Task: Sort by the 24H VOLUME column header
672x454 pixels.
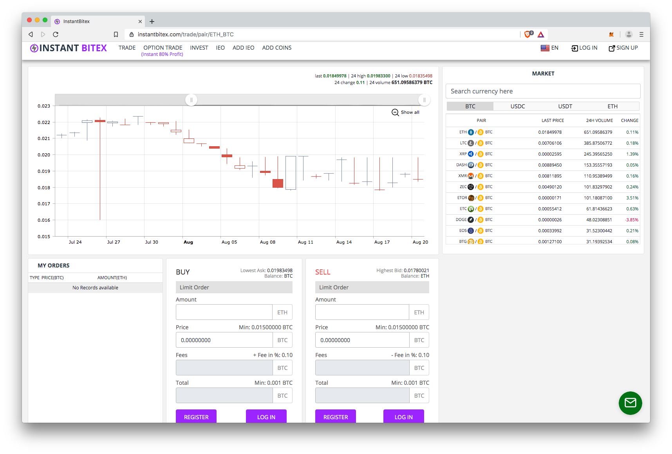Action: (599, 120)
